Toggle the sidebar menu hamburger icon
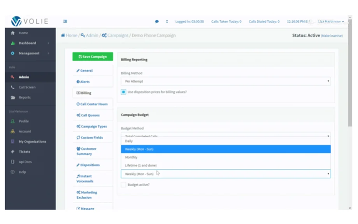Image resolution: width=358 pixels, height=224 pixels. [65, 21]
